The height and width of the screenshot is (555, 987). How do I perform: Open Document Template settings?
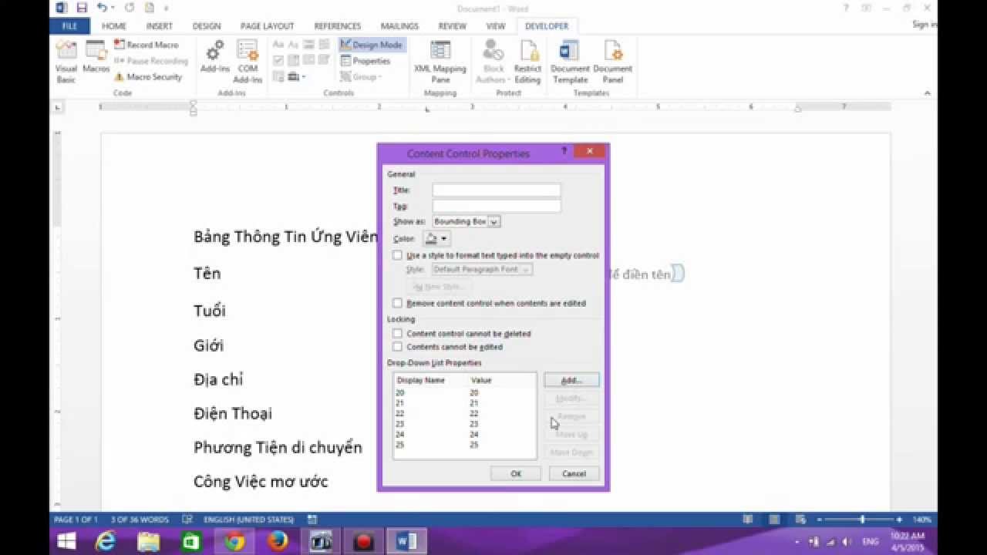click(x=570, y=62)
